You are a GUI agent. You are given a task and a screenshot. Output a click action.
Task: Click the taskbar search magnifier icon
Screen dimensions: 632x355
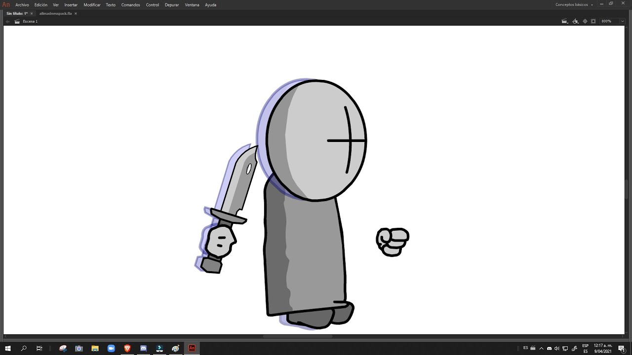[x=24, y=348]
